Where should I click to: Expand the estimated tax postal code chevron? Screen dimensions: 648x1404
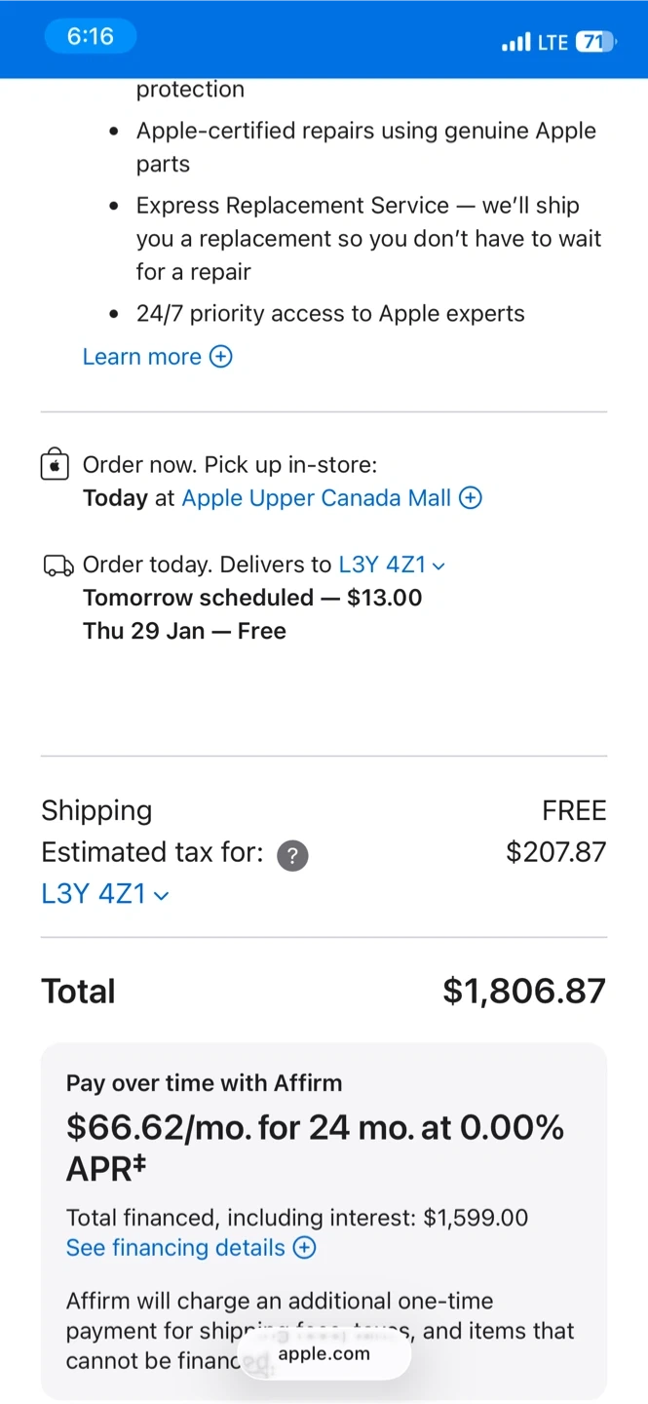(x=162, y=895)
